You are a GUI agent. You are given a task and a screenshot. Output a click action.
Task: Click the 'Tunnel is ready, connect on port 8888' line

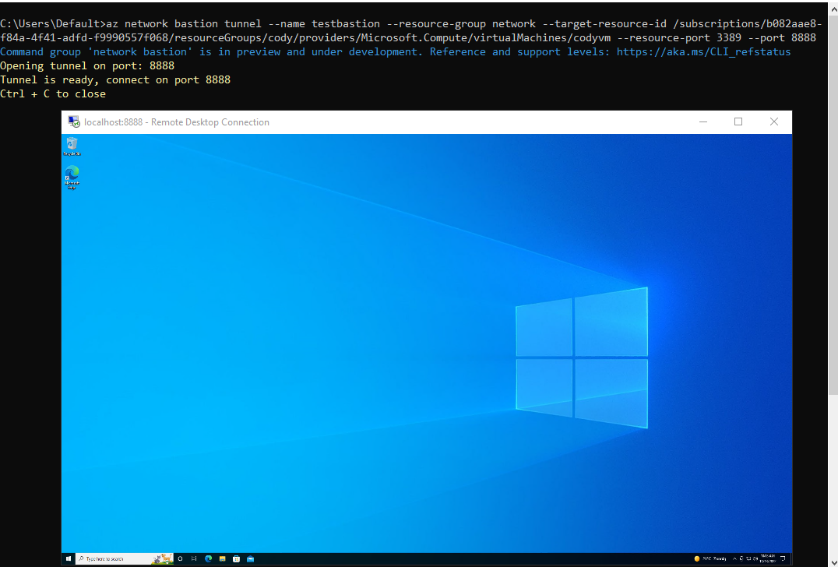tap(115, 79)
